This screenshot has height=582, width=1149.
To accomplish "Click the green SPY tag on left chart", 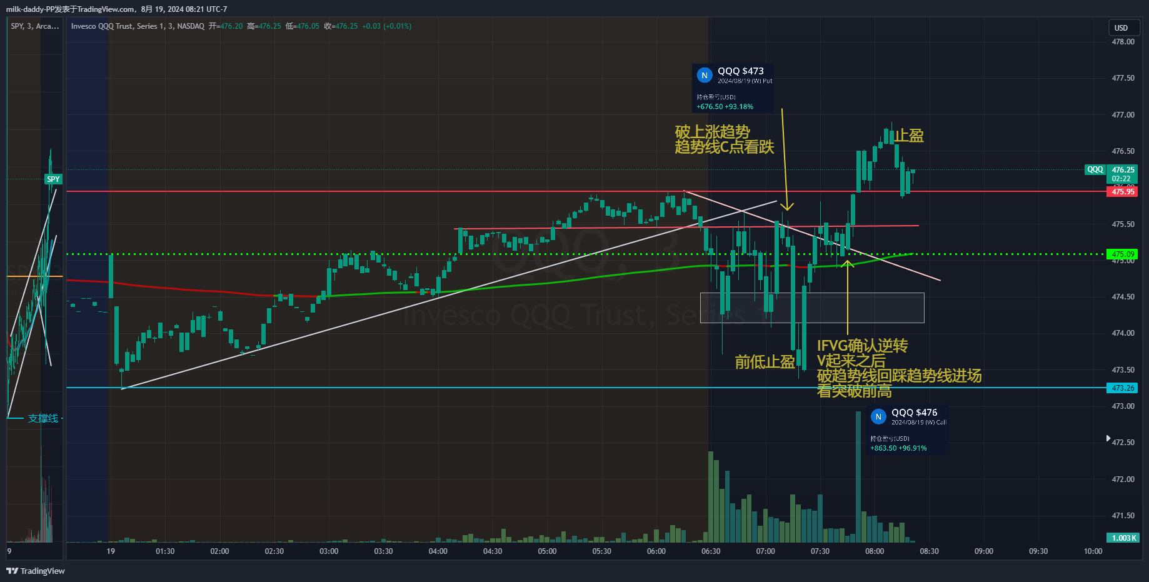I will click(53, 179).
